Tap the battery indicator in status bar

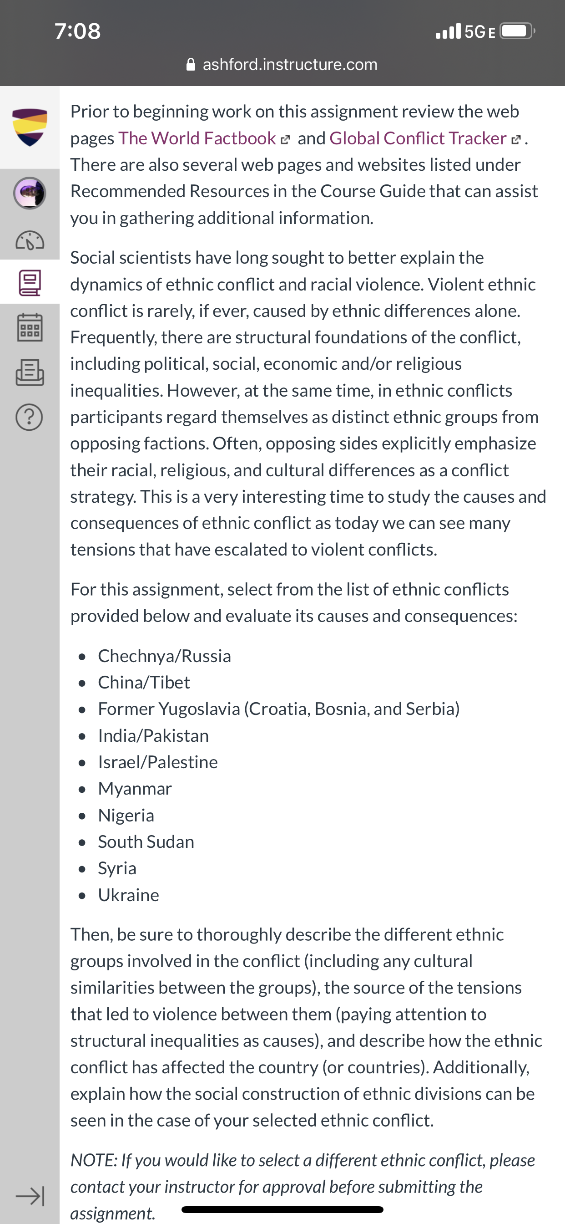tap(518, 31)
